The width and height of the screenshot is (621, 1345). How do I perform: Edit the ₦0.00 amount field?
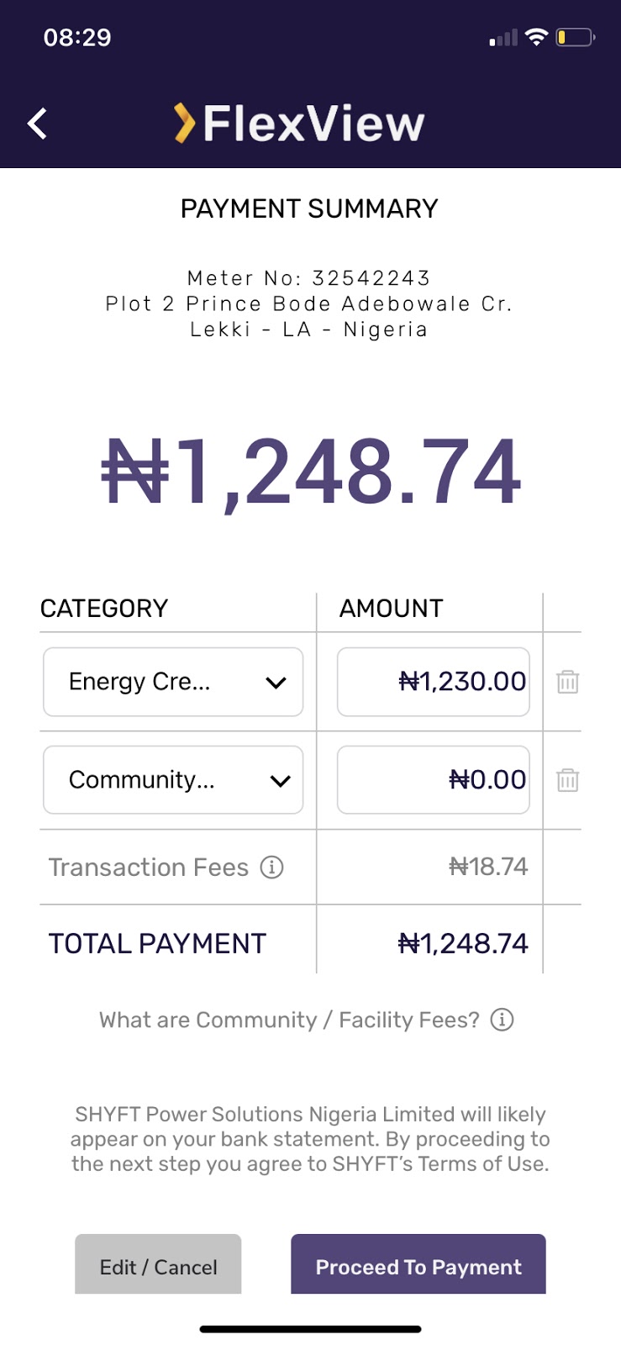coord(434,780)
